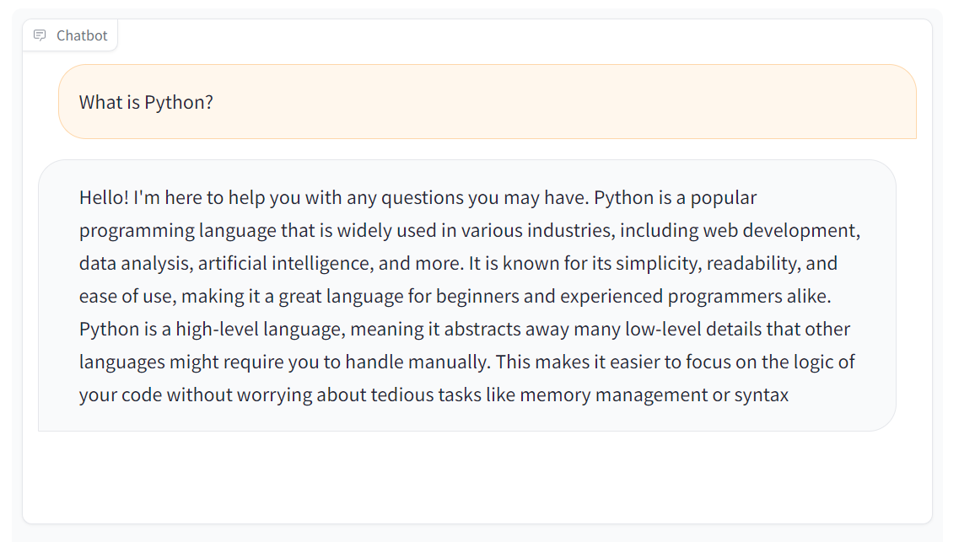
Task: Select the Chatbot header tab
Action: pos(70,35)
